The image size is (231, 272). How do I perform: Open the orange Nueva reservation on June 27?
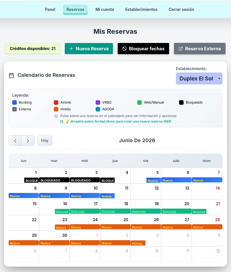point(176,227)
